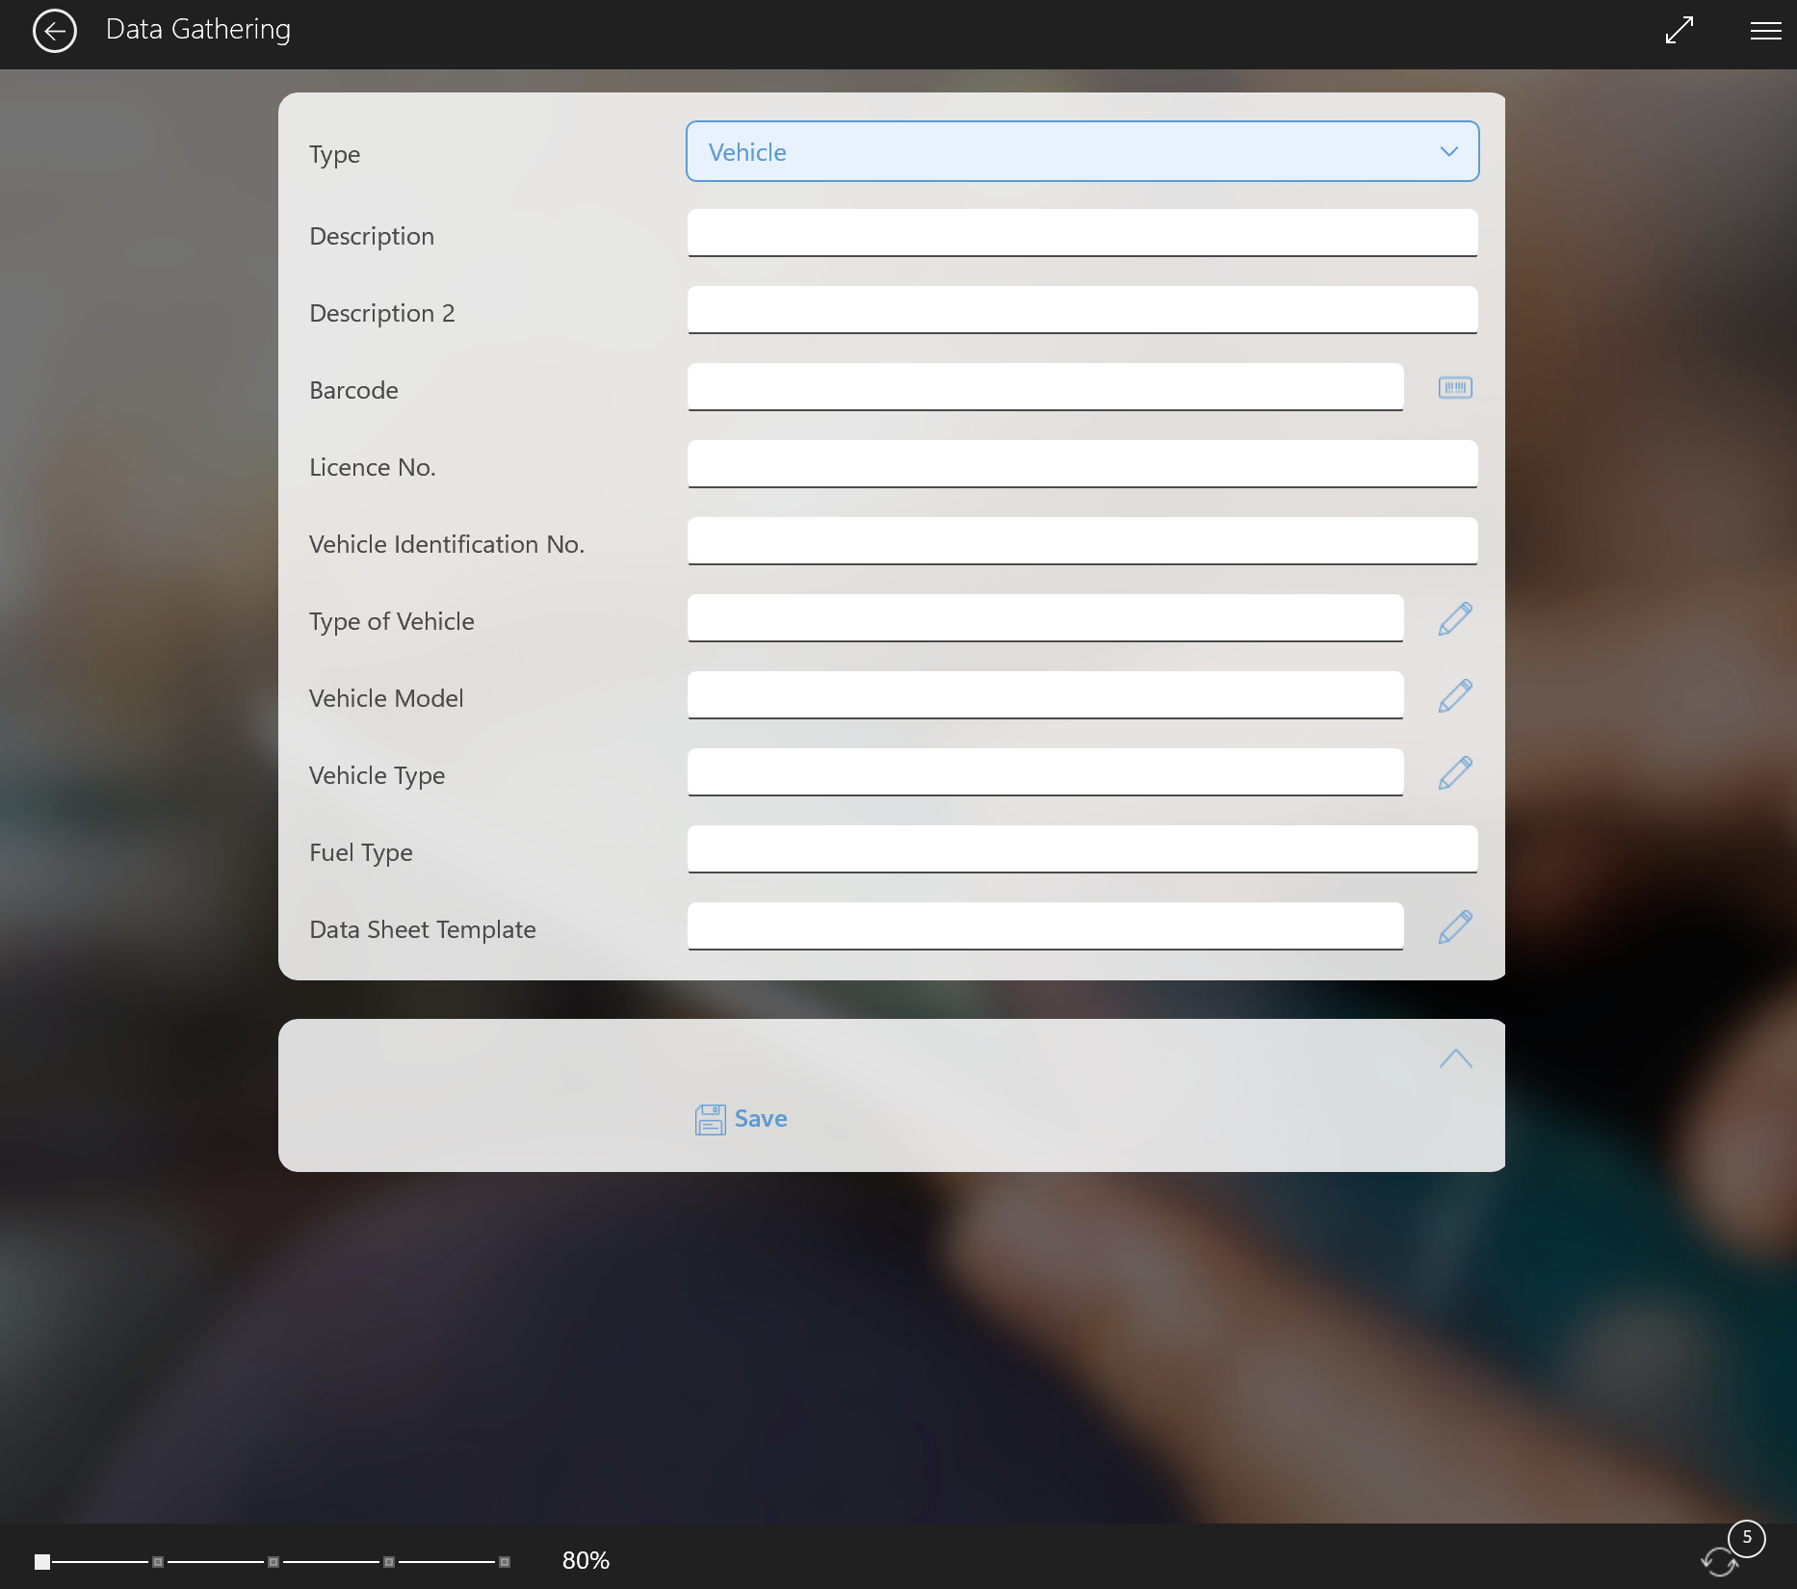Open the Type dropdown showing Vehicle

tap(1082, 151)
